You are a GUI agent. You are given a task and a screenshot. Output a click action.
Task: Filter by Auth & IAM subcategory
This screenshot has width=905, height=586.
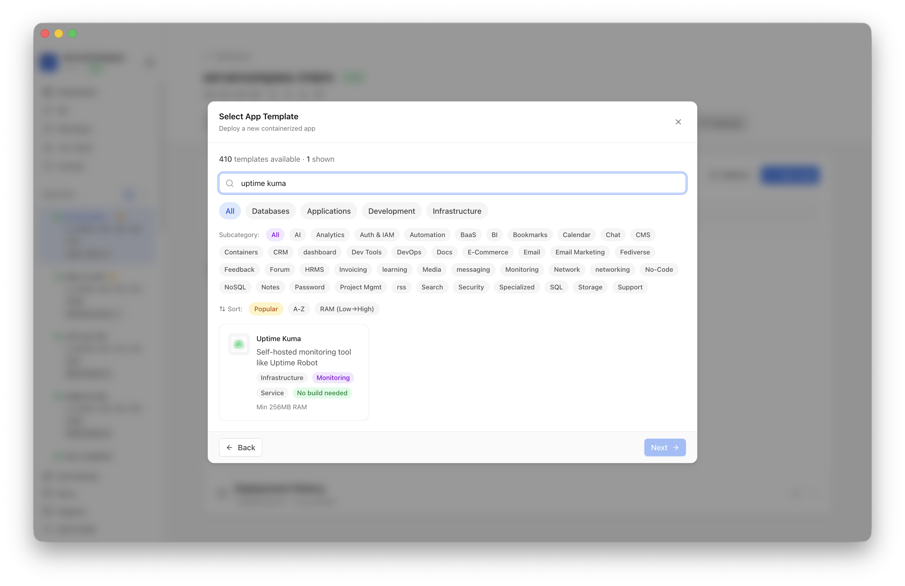377,235
